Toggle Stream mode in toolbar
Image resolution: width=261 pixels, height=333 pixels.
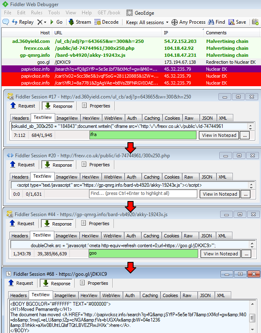point(80,22)
